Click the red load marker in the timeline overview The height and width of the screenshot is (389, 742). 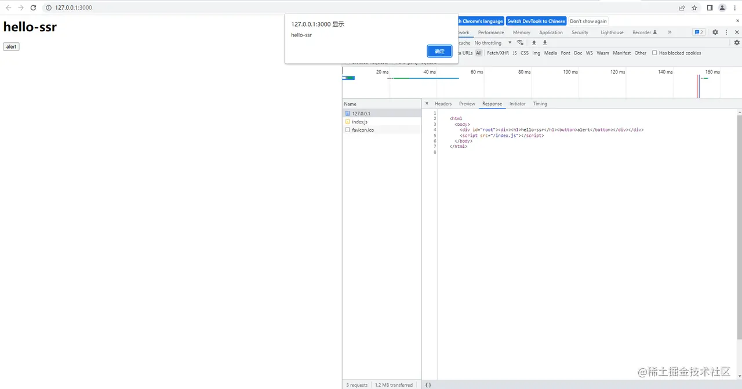point(697,86)
